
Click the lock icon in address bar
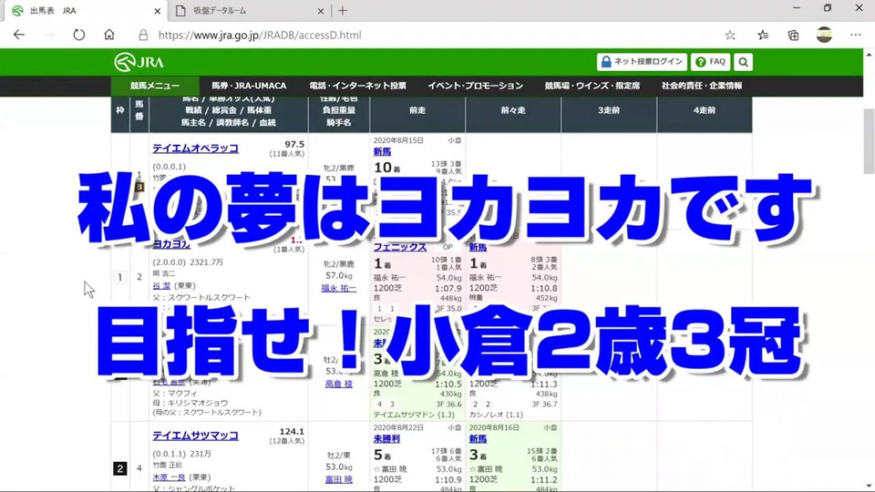point(143,36)
